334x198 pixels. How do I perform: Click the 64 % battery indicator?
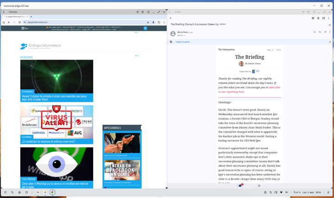(297, 192)
